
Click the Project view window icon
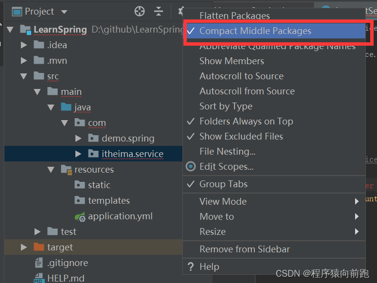(x=17, y=12)
